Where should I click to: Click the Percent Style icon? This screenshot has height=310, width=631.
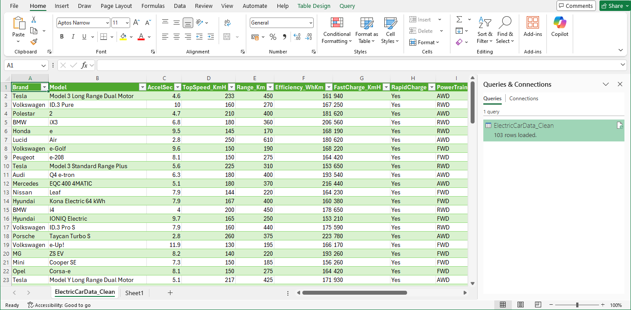[x=273, y=37]
